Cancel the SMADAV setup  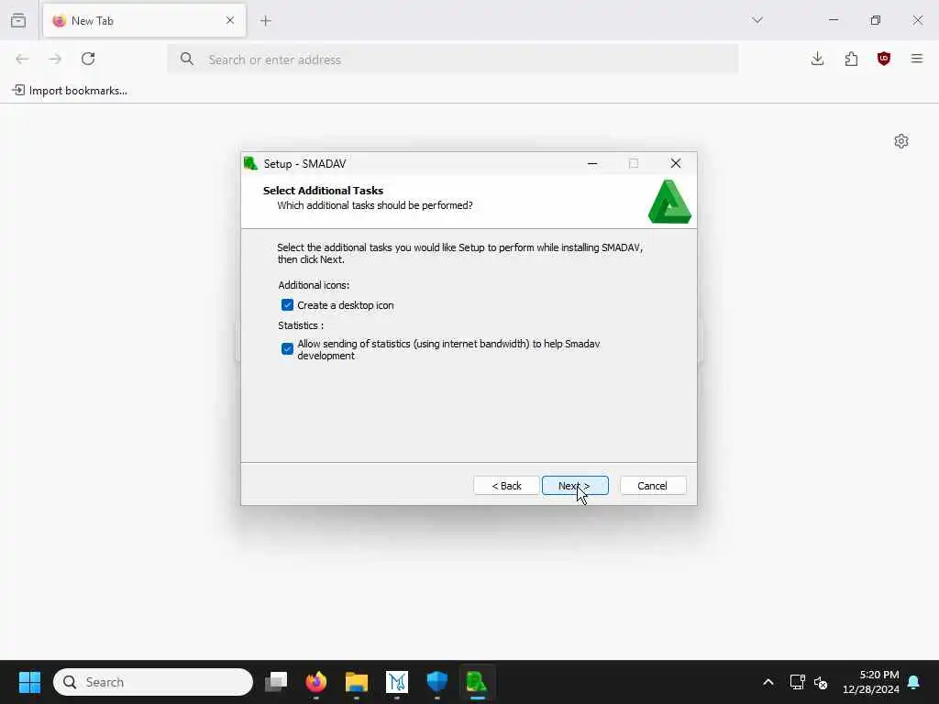click(x=653, y=486)
